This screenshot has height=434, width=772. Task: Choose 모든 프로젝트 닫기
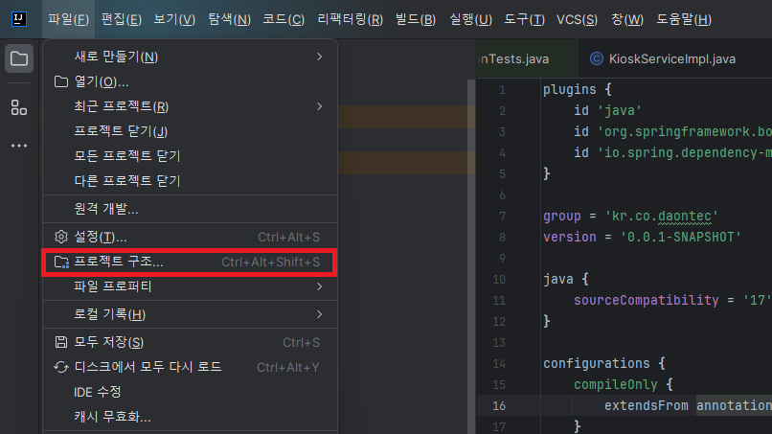coord(190,156)
